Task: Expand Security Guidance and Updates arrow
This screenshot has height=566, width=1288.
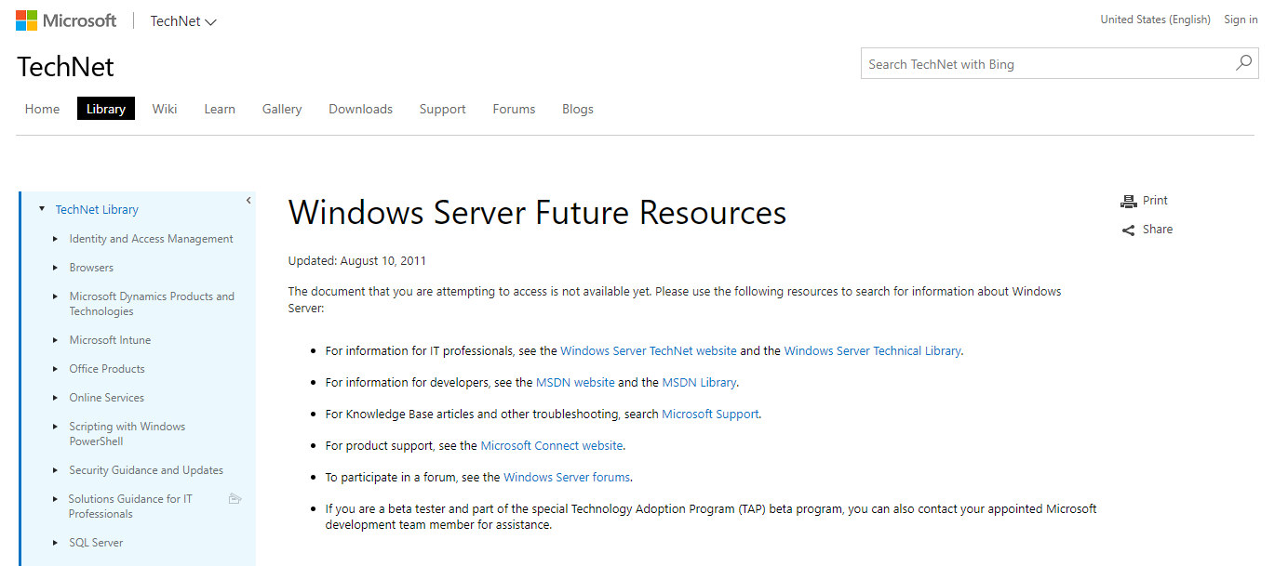Action: click(56, 470)
